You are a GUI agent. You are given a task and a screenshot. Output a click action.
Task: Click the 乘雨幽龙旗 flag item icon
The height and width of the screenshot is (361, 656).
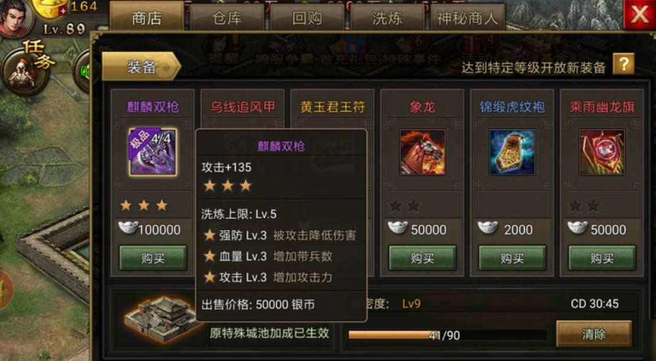(602, 152)
